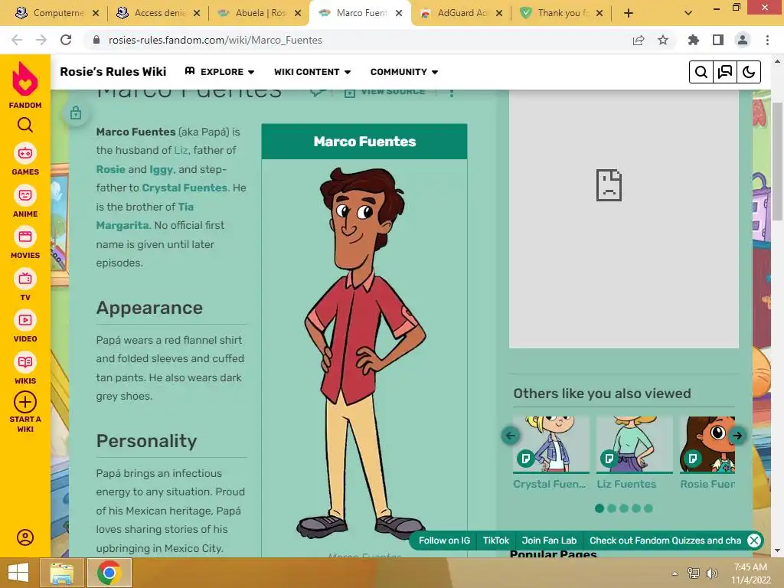This screenshot has height=588, width=784.
Task: Click the carousel next arrow
Action: point(737,436)
